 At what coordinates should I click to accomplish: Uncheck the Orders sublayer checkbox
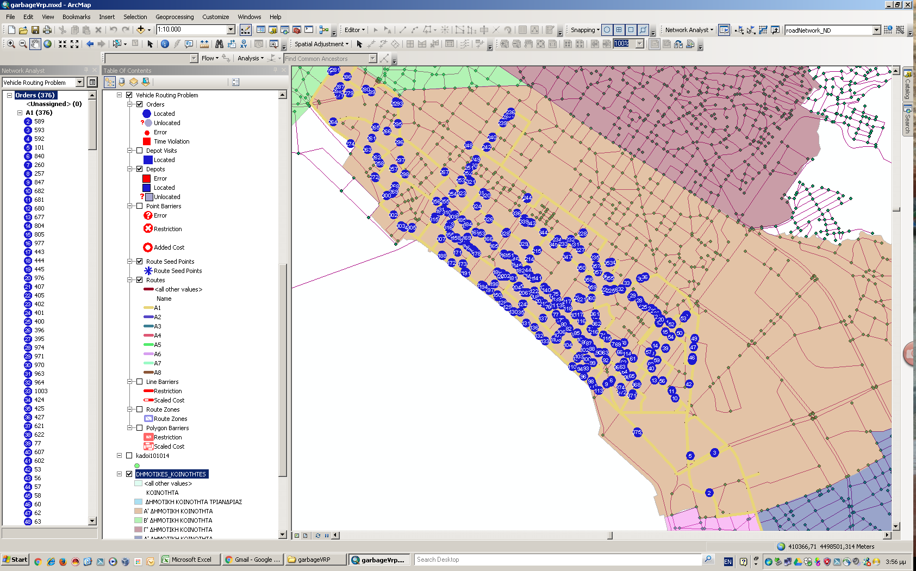click(140, 104)
